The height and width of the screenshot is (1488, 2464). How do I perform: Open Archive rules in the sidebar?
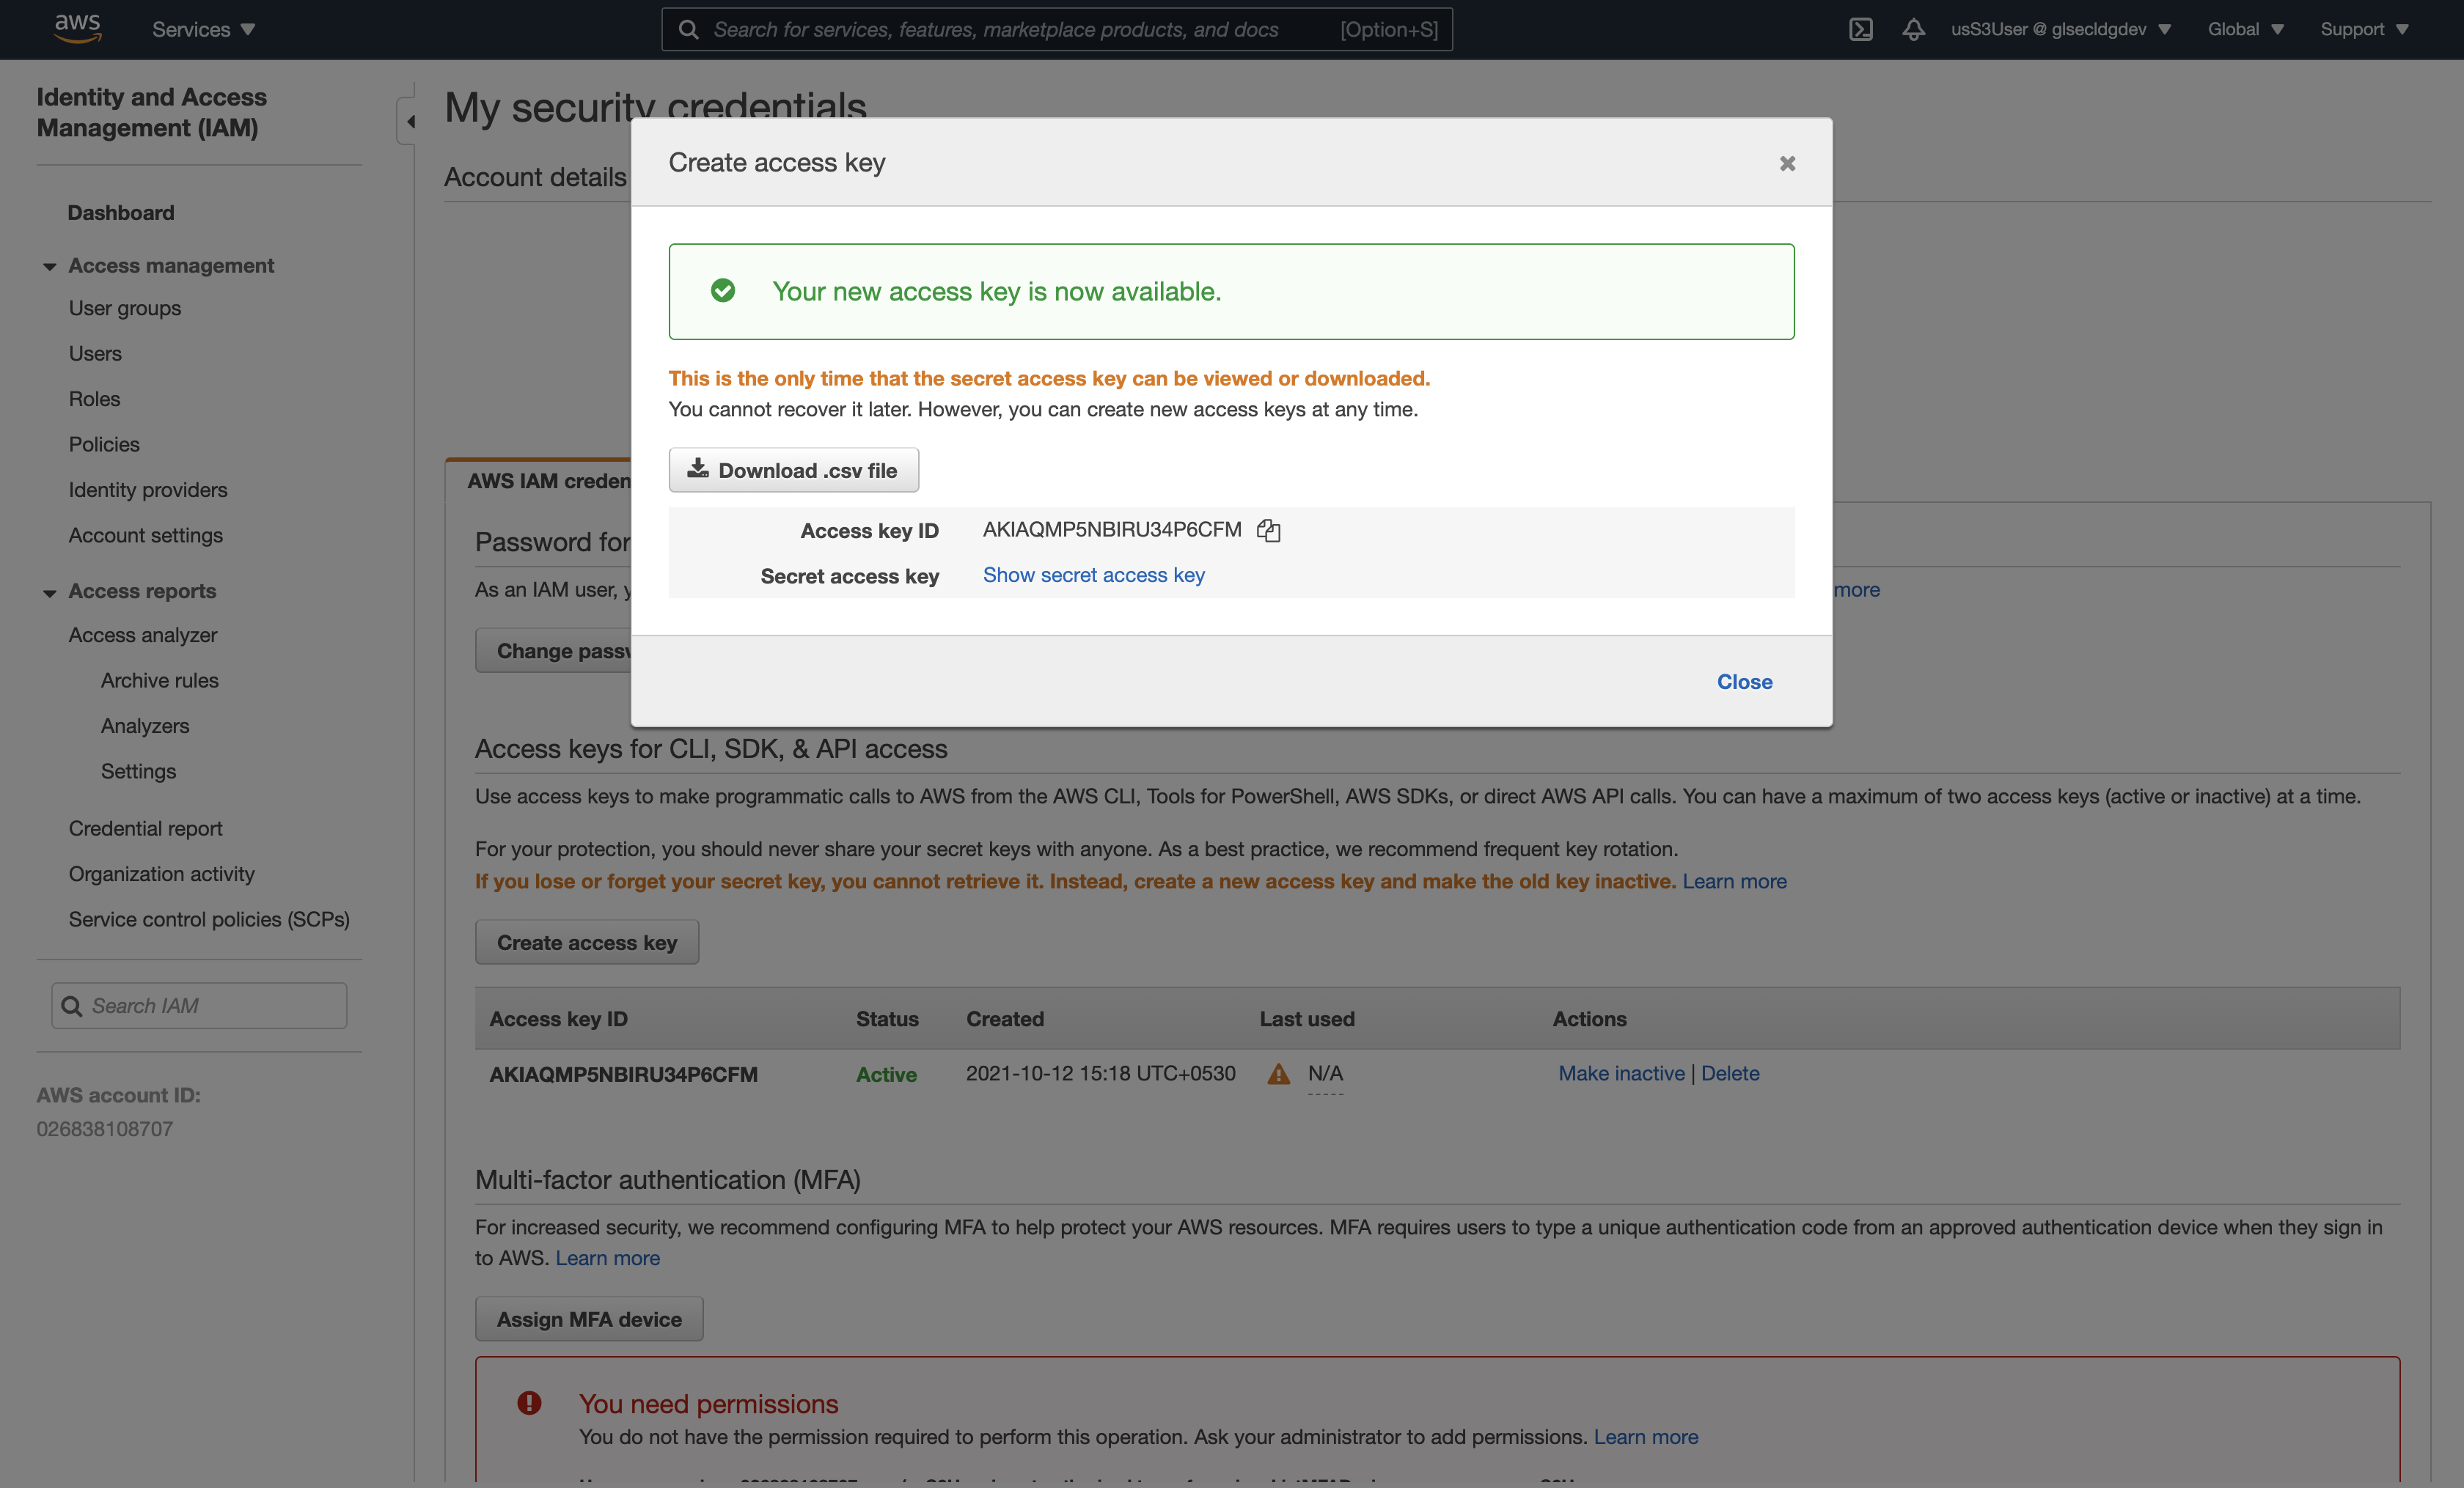coord(160,680)
